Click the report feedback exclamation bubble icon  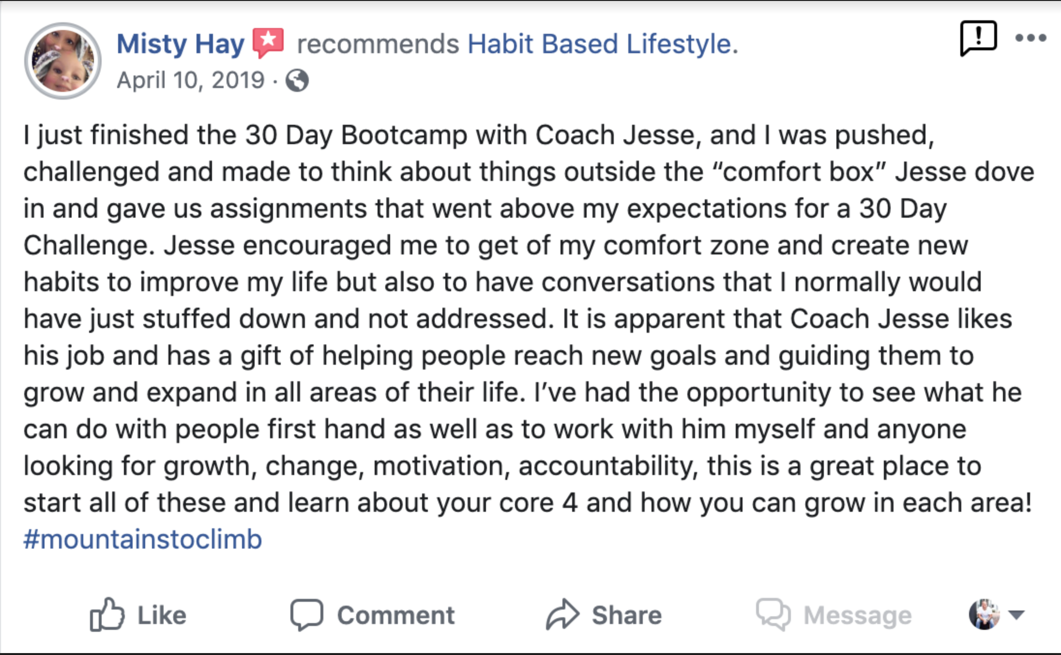coord(978,38)
